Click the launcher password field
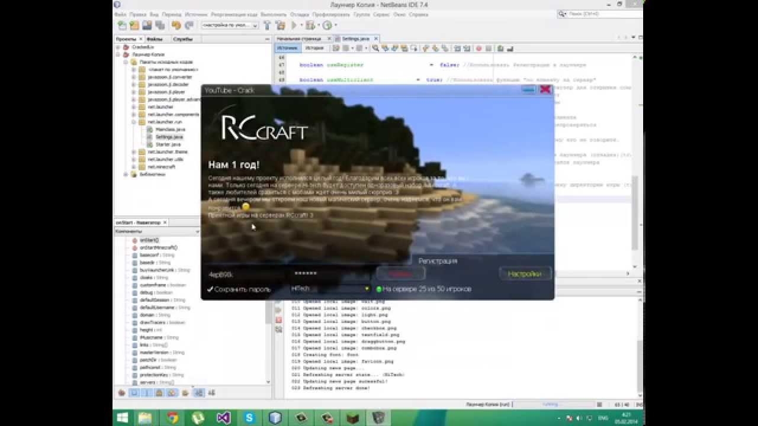The height and width of the screenshot is (426, 758). [x=330, y=274]
